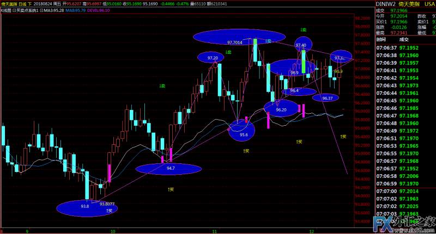Click the blue ellipse labeled 97.20
The image size is (436, 234).
(212, 57)
